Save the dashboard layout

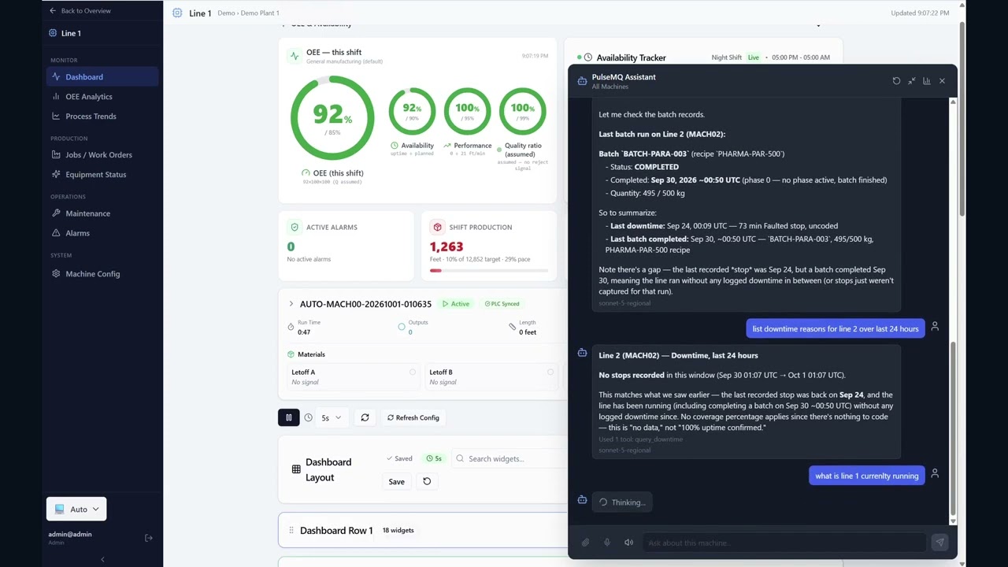tap(396, 482)
